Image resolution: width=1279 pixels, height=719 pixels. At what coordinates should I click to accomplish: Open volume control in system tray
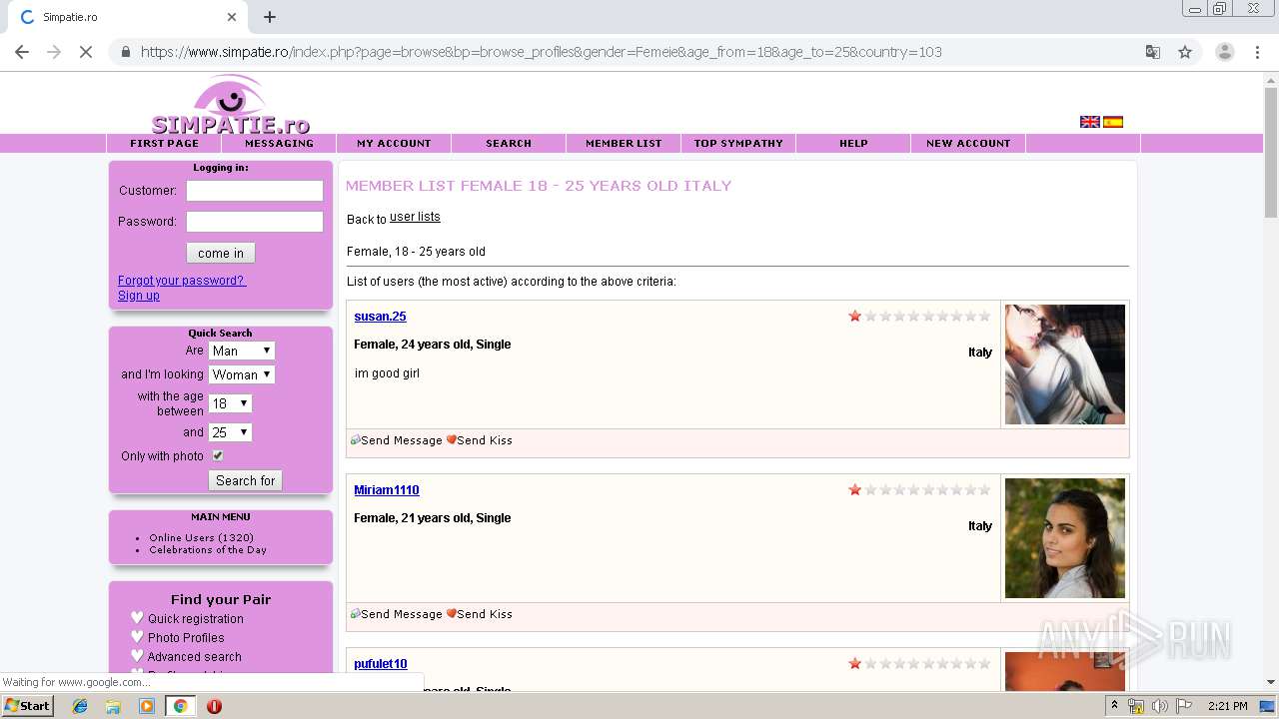point(1159,706)
